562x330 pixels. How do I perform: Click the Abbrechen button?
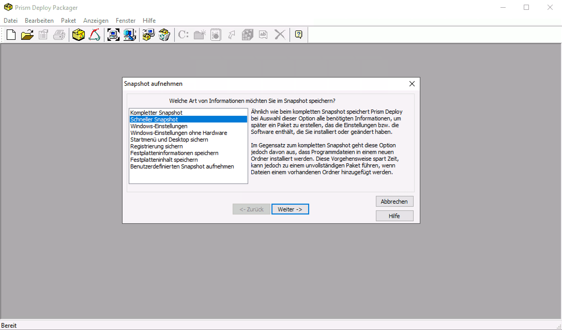pyautogui.click(x=394, y=202)
